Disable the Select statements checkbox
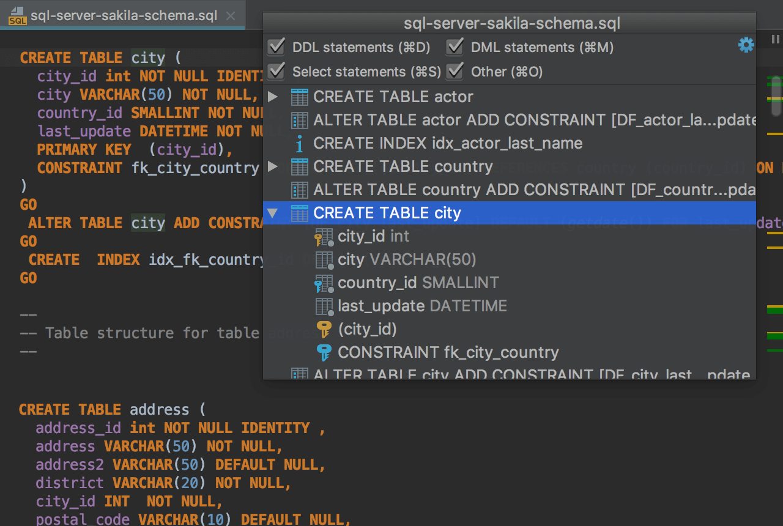The image size is (783, 526). coord(277,72)
